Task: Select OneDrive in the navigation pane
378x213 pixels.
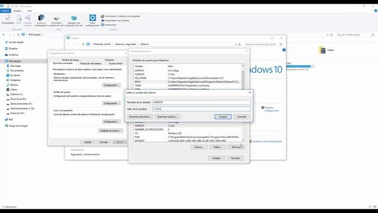Action: pyautogui.click(x=14, y=55)
